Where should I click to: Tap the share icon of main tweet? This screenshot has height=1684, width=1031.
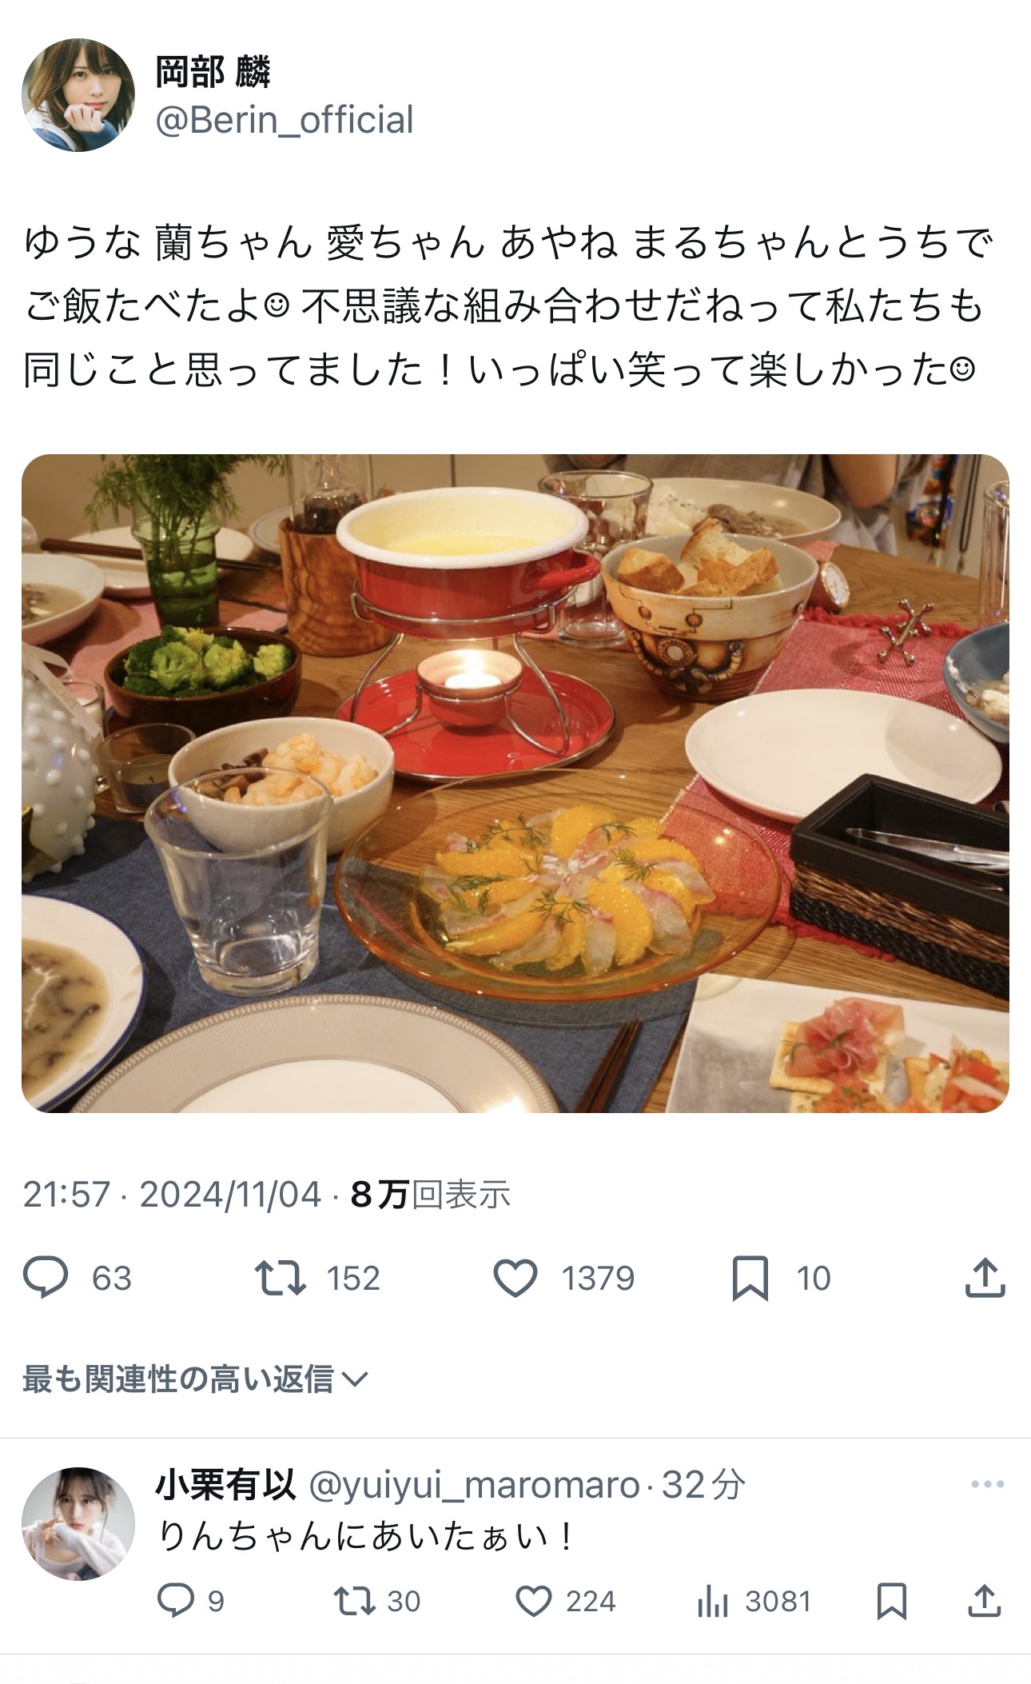point(985,1277)
